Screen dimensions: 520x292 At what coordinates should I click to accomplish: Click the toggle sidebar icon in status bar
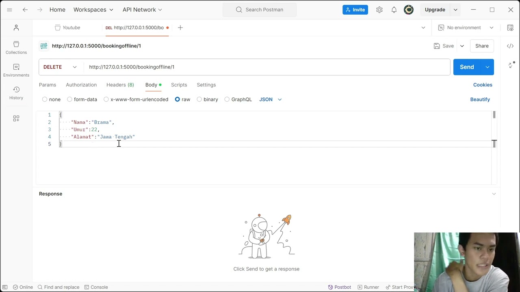5,287
